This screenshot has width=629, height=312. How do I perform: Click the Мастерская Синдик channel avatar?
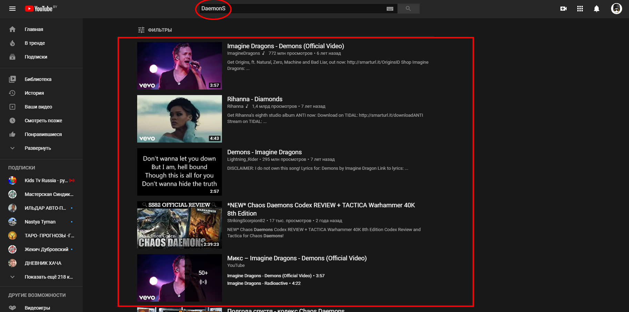[x=12, y=194]
